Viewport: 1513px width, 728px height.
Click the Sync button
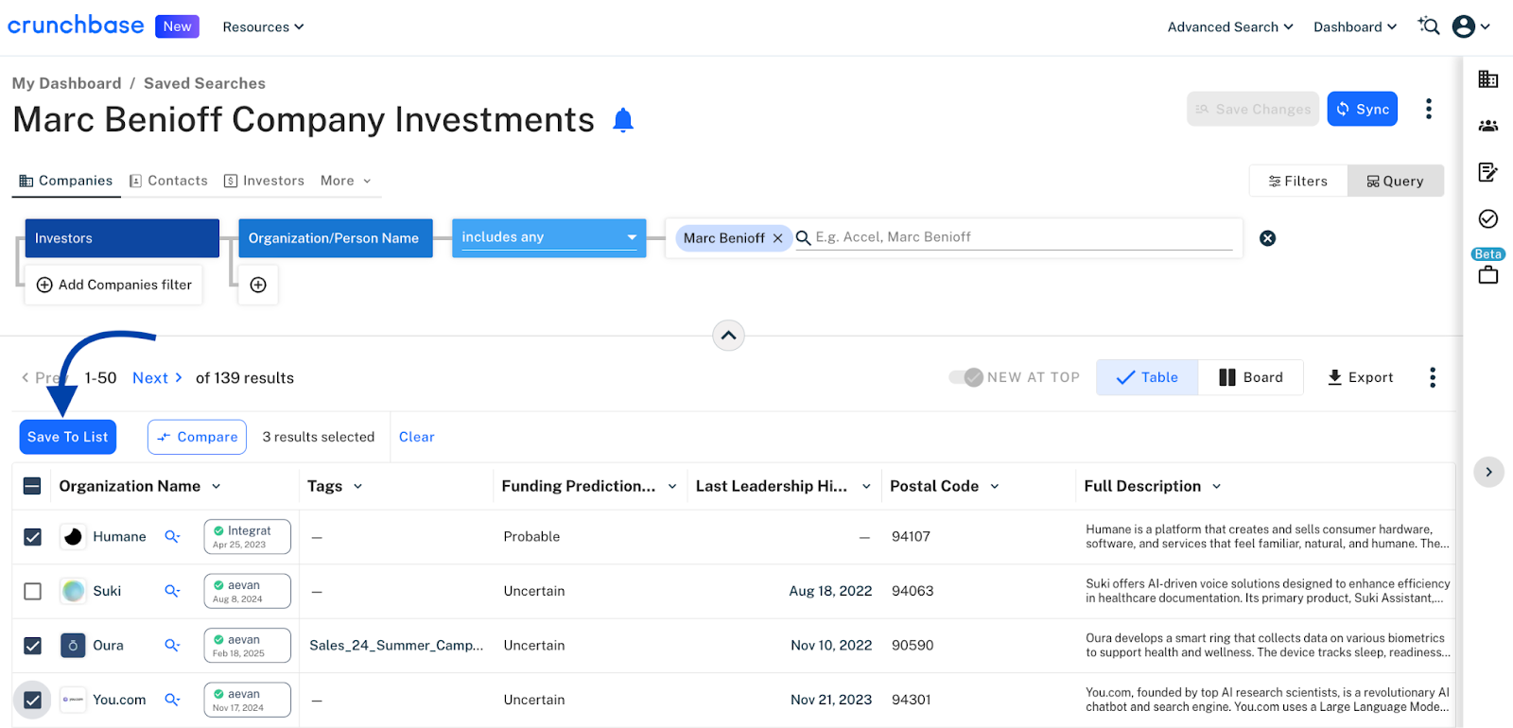[x=1362, y=109]
